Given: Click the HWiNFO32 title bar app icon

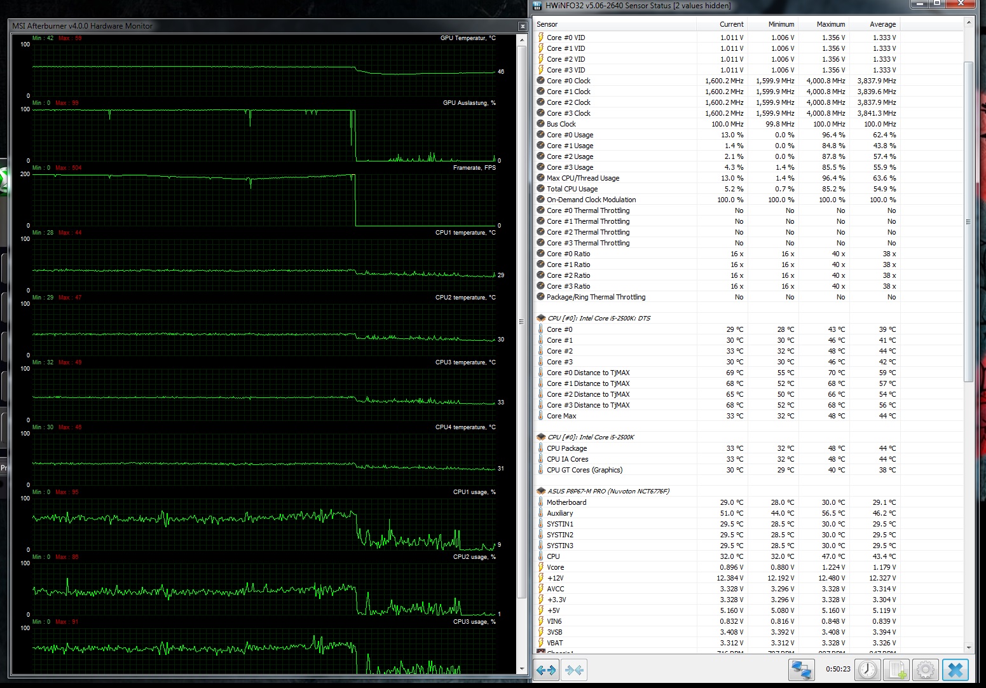Looking at the screenshot, I should [x=538, y=6].
